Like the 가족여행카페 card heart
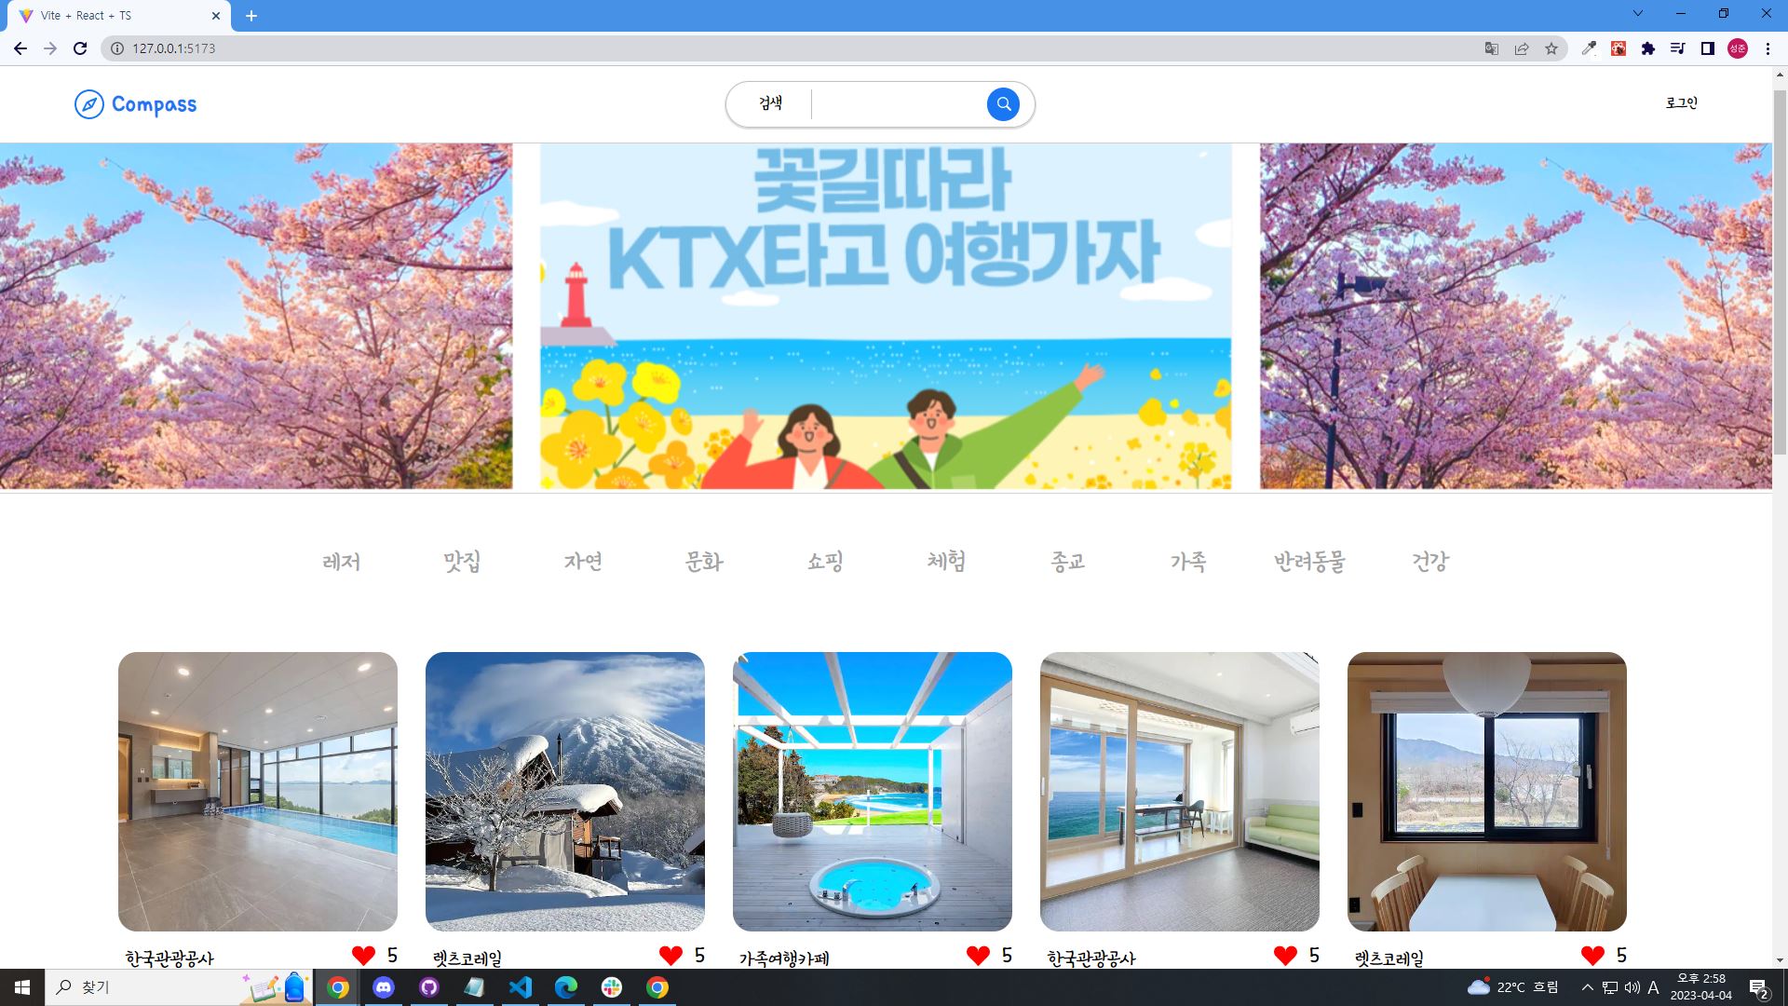 [978, 956]
